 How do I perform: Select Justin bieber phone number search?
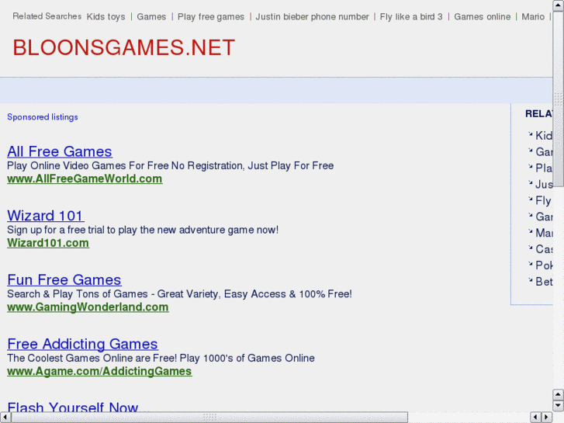click(312, 16)
